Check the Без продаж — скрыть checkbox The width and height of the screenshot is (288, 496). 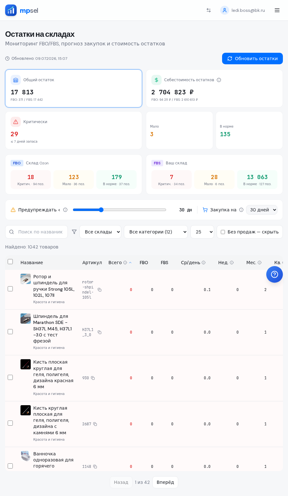tap(223, 232)
